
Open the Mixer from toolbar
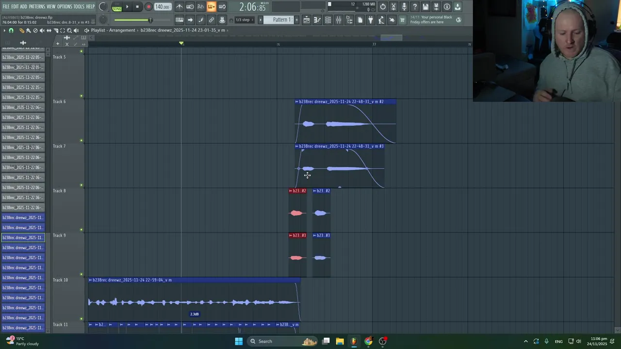[339, 20]
